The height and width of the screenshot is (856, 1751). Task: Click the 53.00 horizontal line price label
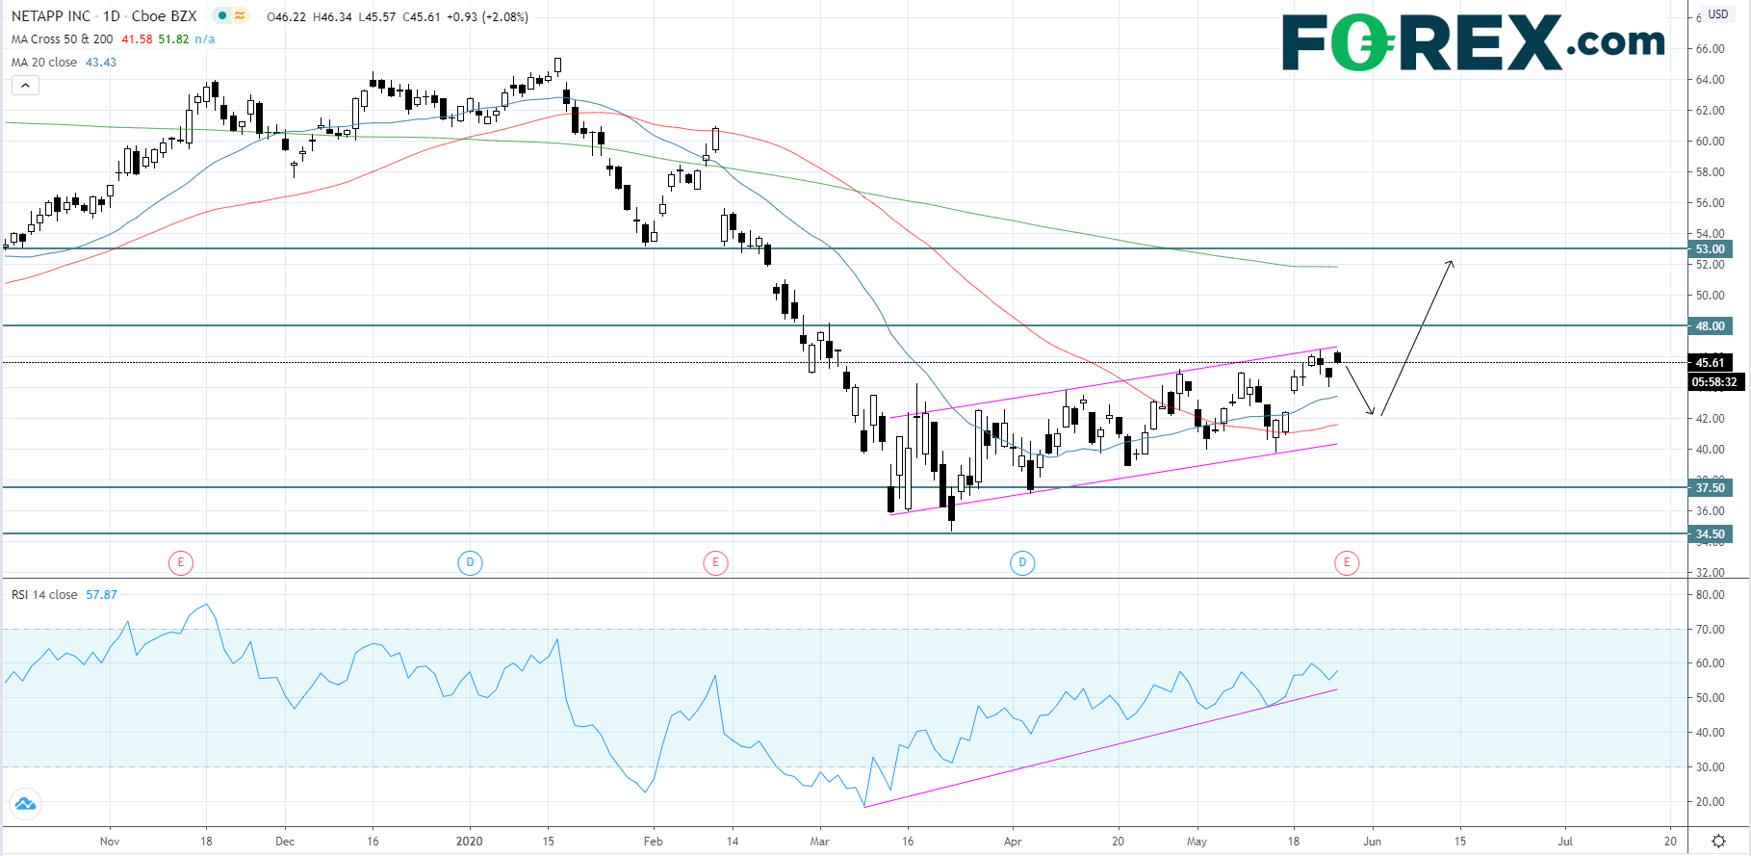pyautogui.click(x=1711, y=249)
